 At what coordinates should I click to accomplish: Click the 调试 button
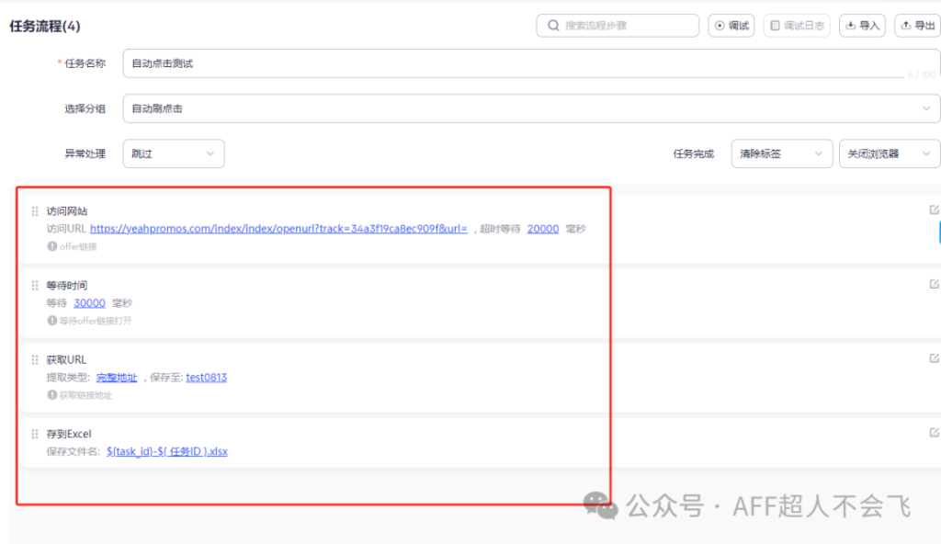(731, 26)
